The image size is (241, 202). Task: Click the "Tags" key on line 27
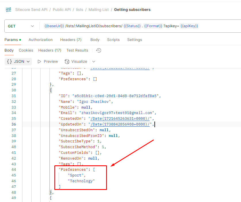[x=65, y=73]
